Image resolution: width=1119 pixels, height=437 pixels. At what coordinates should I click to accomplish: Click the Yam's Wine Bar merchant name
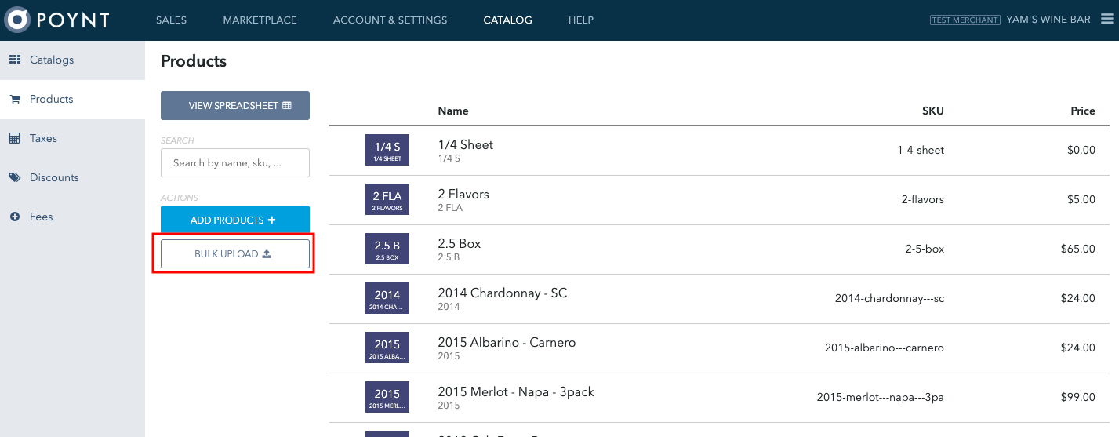1048,20
